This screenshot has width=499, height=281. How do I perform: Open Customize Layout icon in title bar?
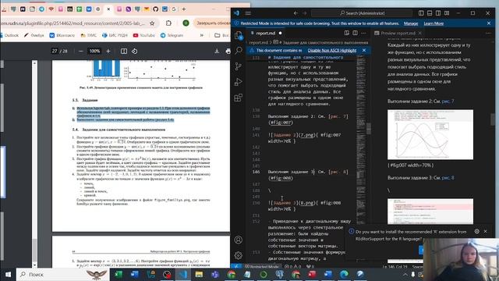(447, 13)
